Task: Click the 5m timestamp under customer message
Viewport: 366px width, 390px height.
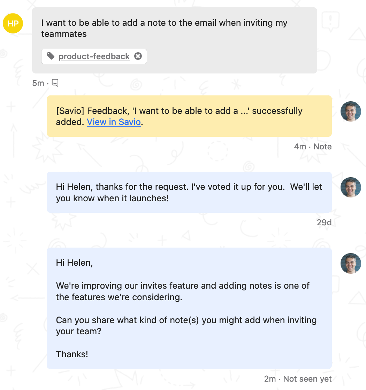Action: point(38,83)
